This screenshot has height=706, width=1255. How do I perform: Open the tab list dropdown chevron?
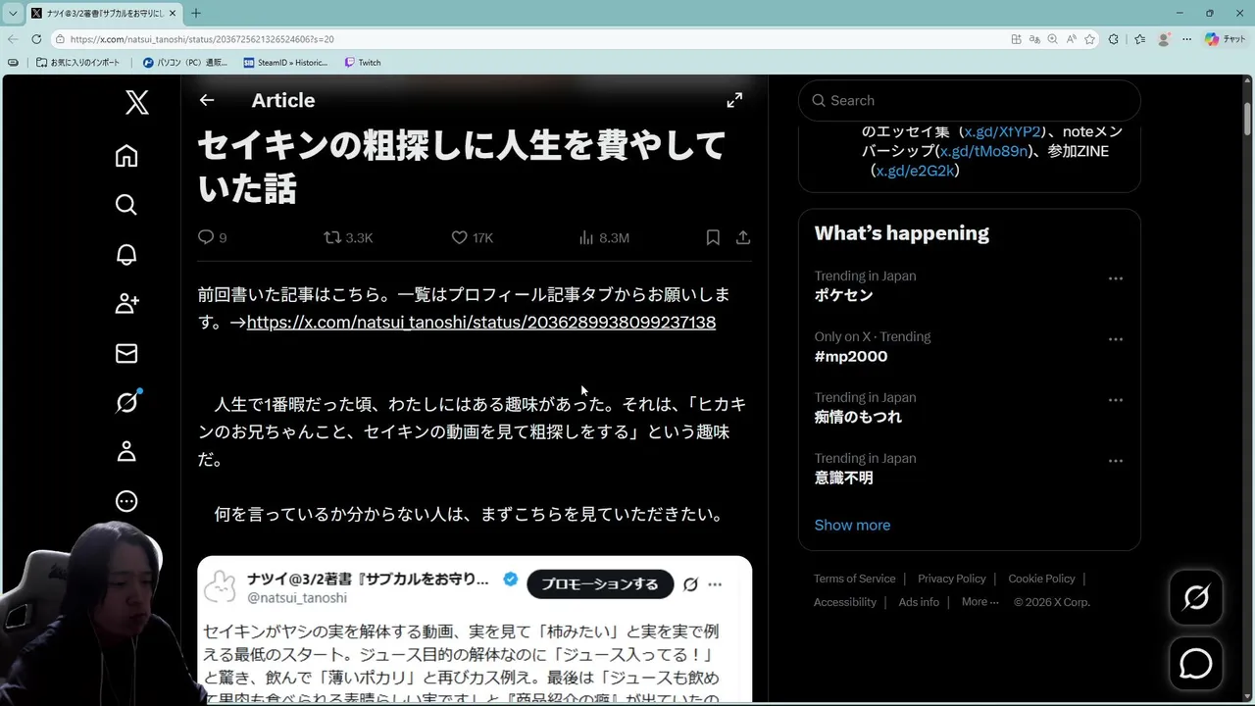(13, 13)
